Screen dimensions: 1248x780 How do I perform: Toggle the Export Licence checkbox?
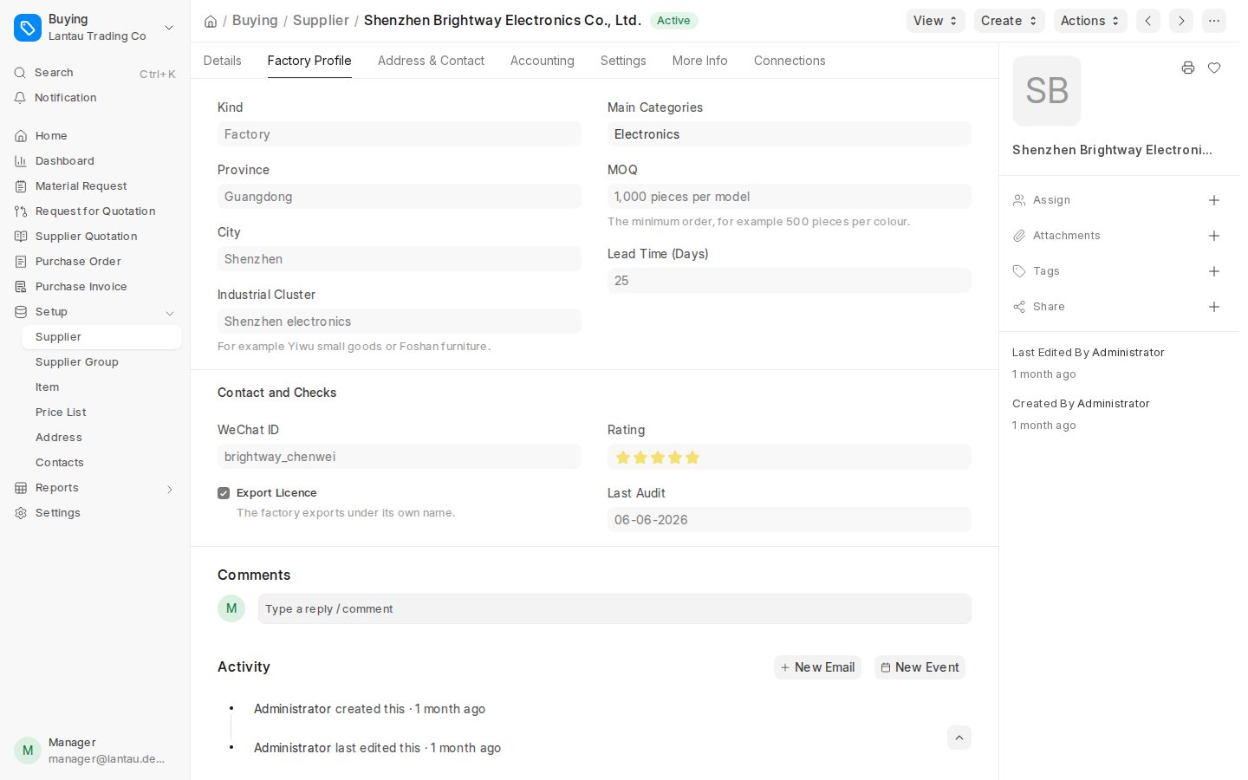(224, 493)
